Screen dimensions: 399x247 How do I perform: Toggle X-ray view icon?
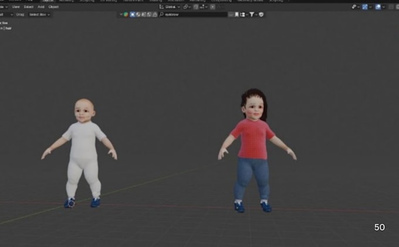391,7
